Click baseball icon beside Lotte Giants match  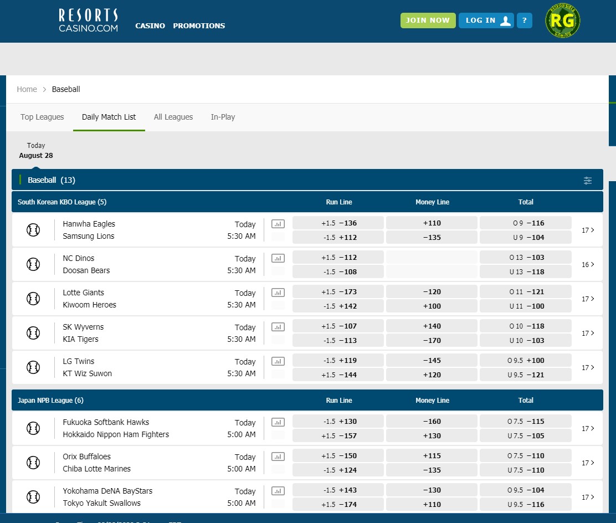(x=33, y=299)
